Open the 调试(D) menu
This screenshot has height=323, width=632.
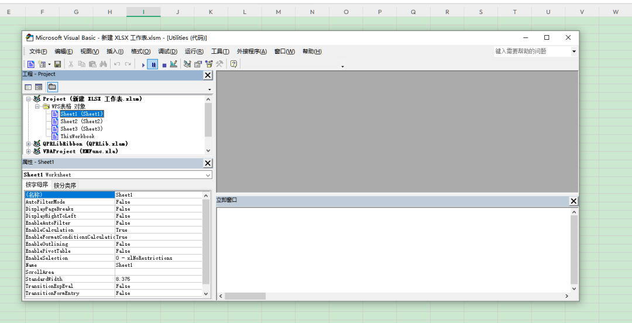click(168, 51)
